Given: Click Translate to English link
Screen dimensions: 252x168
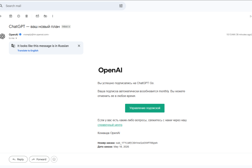Looking at the screenshot, I should 28,50.
